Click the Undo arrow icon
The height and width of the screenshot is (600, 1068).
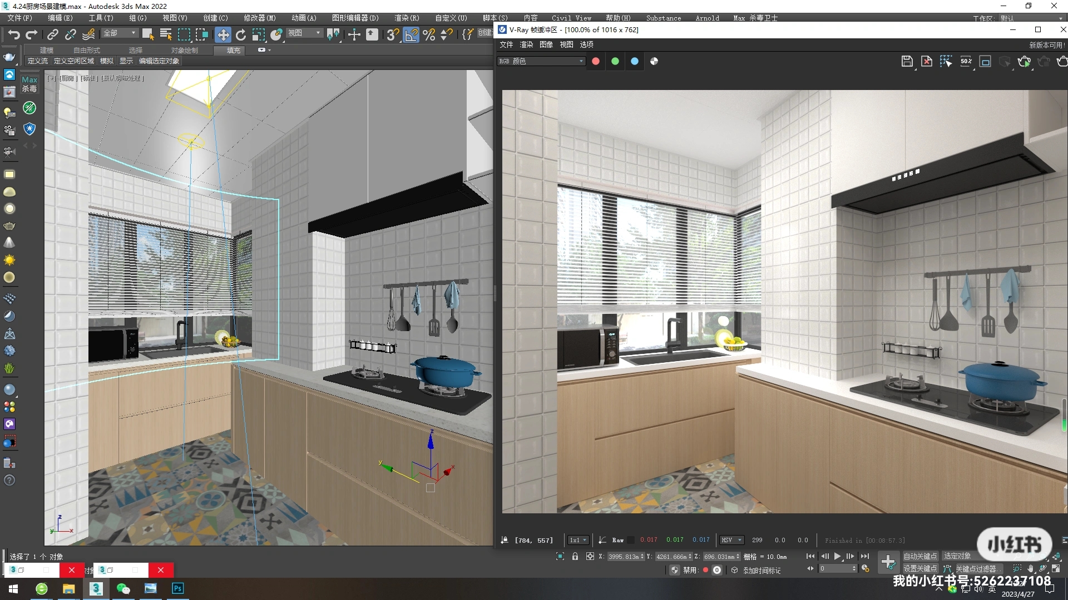click(14, 34)
